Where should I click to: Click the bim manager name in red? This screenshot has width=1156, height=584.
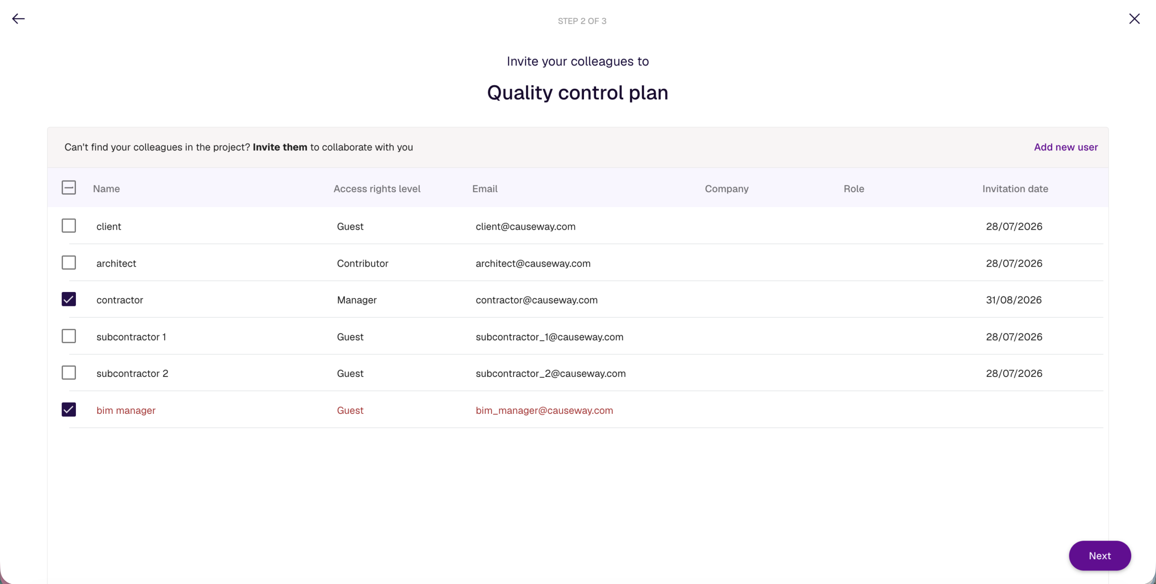[x=126, y=411]
